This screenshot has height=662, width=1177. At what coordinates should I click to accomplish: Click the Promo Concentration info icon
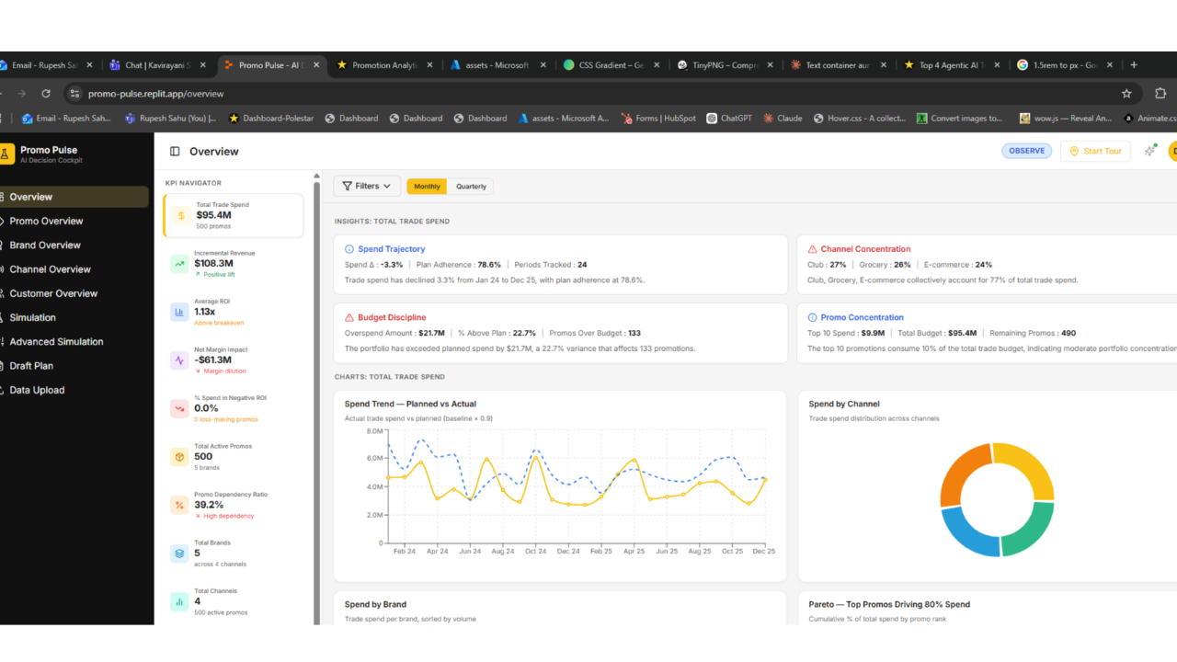[x=813, y=317]
